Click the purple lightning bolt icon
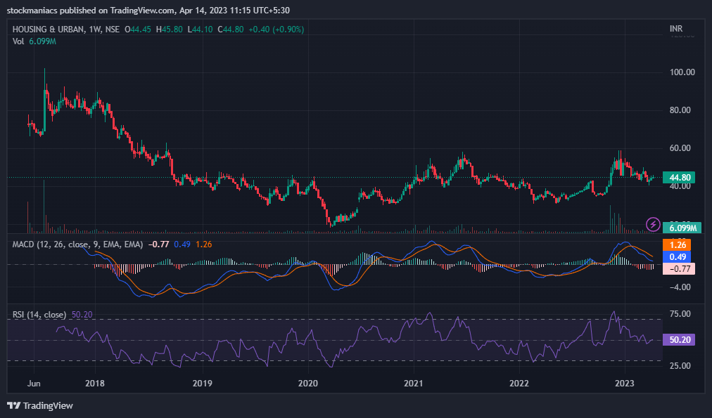712x418 pixels. 653,224
